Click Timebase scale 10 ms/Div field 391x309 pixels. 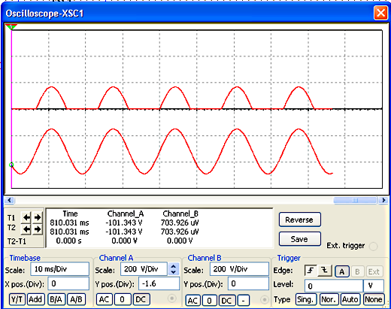tap(59, 269)
